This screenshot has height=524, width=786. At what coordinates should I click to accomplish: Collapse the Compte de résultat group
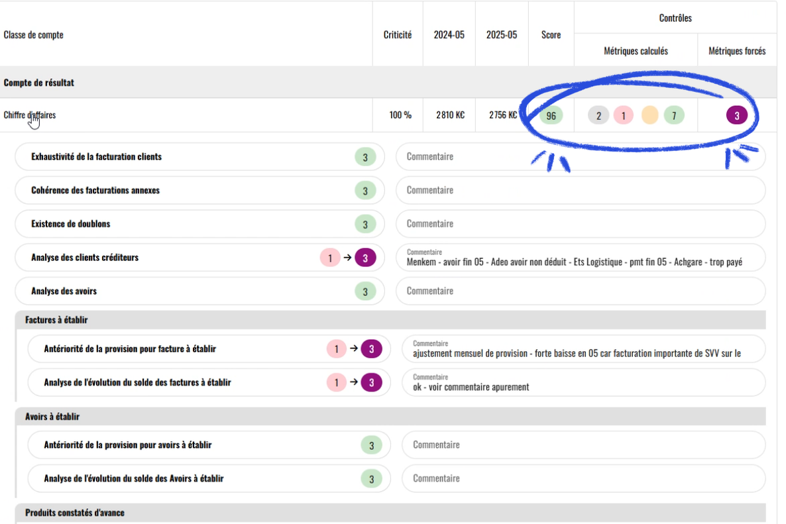[x=37, y=81]
